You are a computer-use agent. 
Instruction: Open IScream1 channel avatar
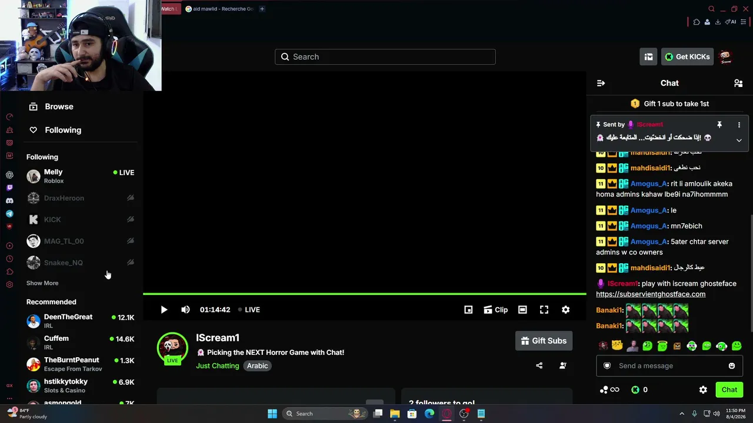(x=172, y=348)
